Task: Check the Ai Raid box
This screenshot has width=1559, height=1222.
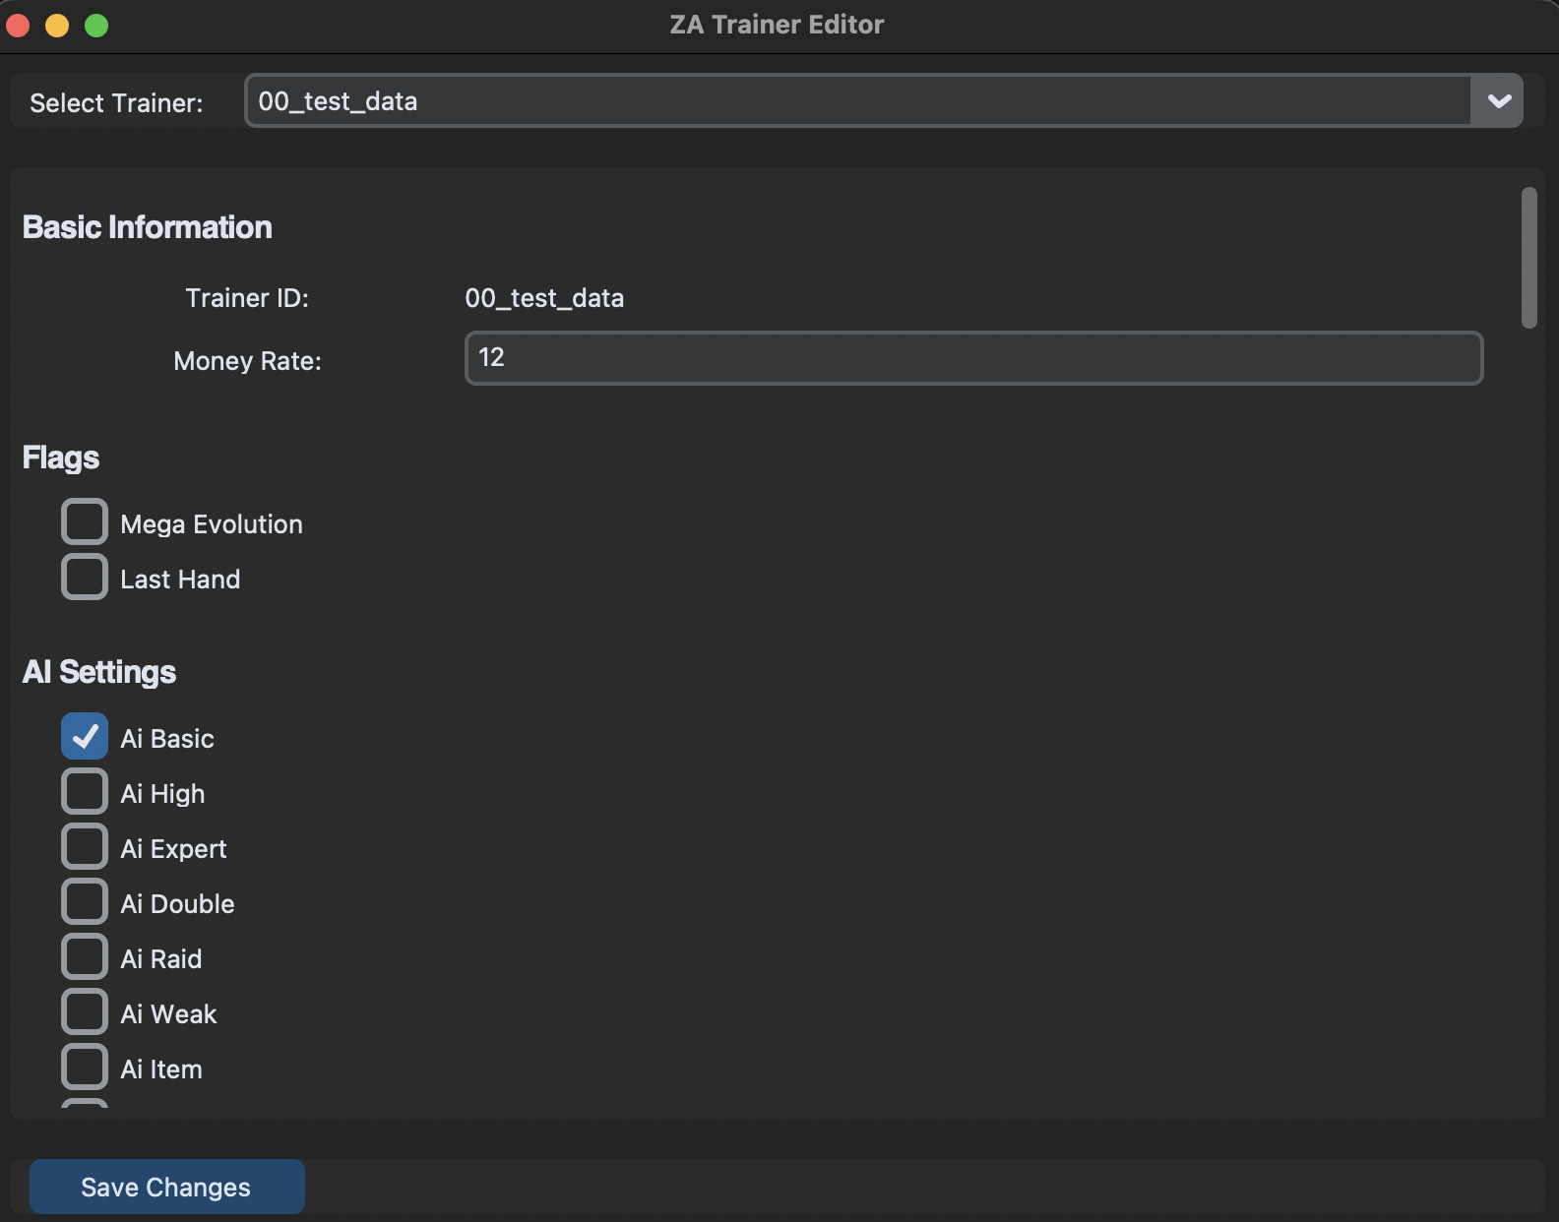Action: click(x=85, y=957)
